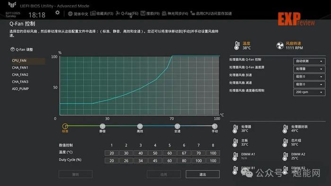Move profile slider to 手动 manual end

click(215, 126)
